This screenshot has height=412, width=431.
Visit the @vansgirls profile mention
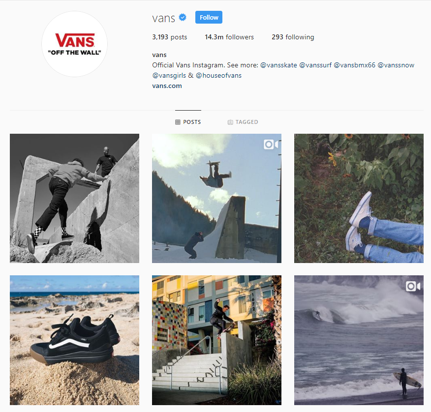169,75
